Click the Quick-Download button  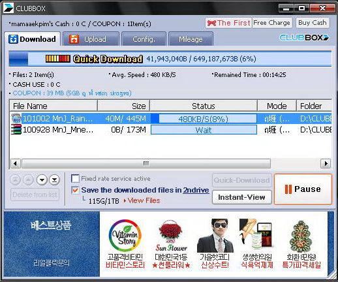(242, 180)
